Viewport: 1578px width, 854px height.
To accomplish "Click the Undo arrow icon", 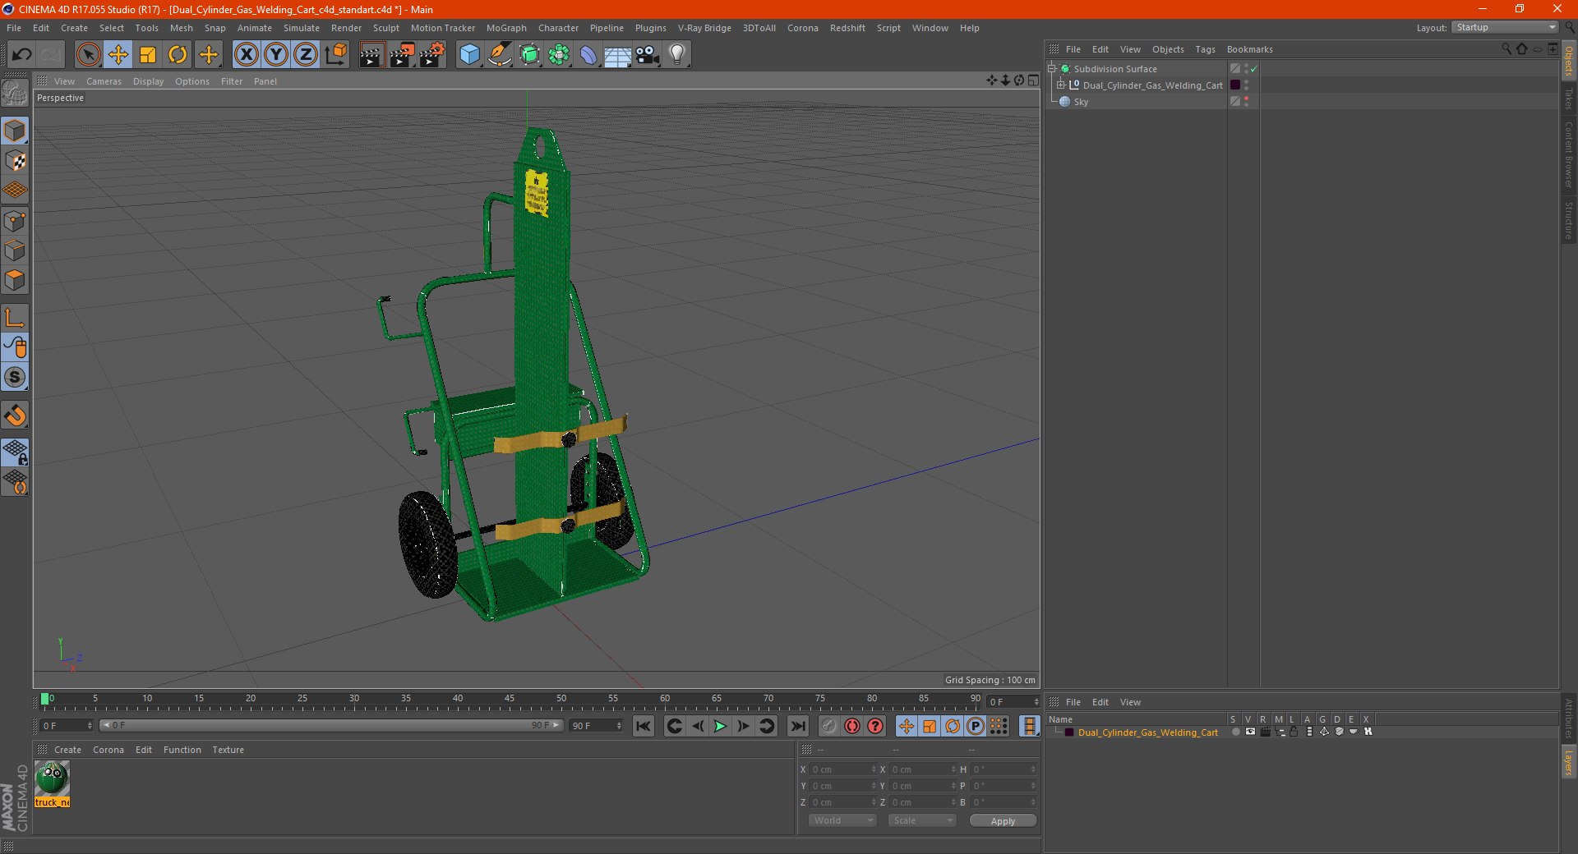I will coord(21,55).
